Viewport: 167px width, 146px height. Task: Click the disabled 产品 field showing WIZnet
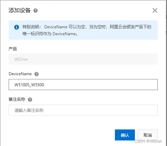(x=83, y=59)
